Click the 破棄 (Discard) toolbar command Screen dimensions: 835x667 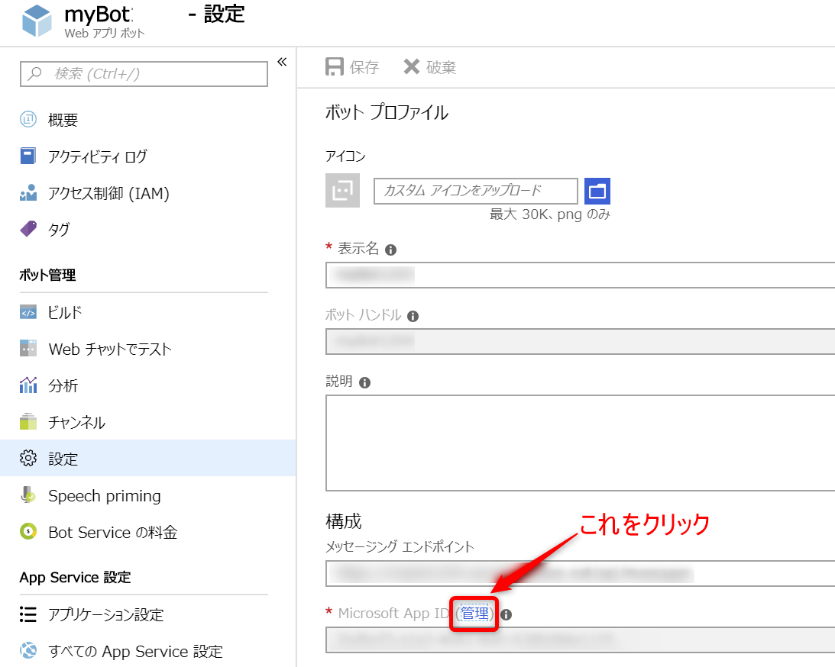click(429, 67)
